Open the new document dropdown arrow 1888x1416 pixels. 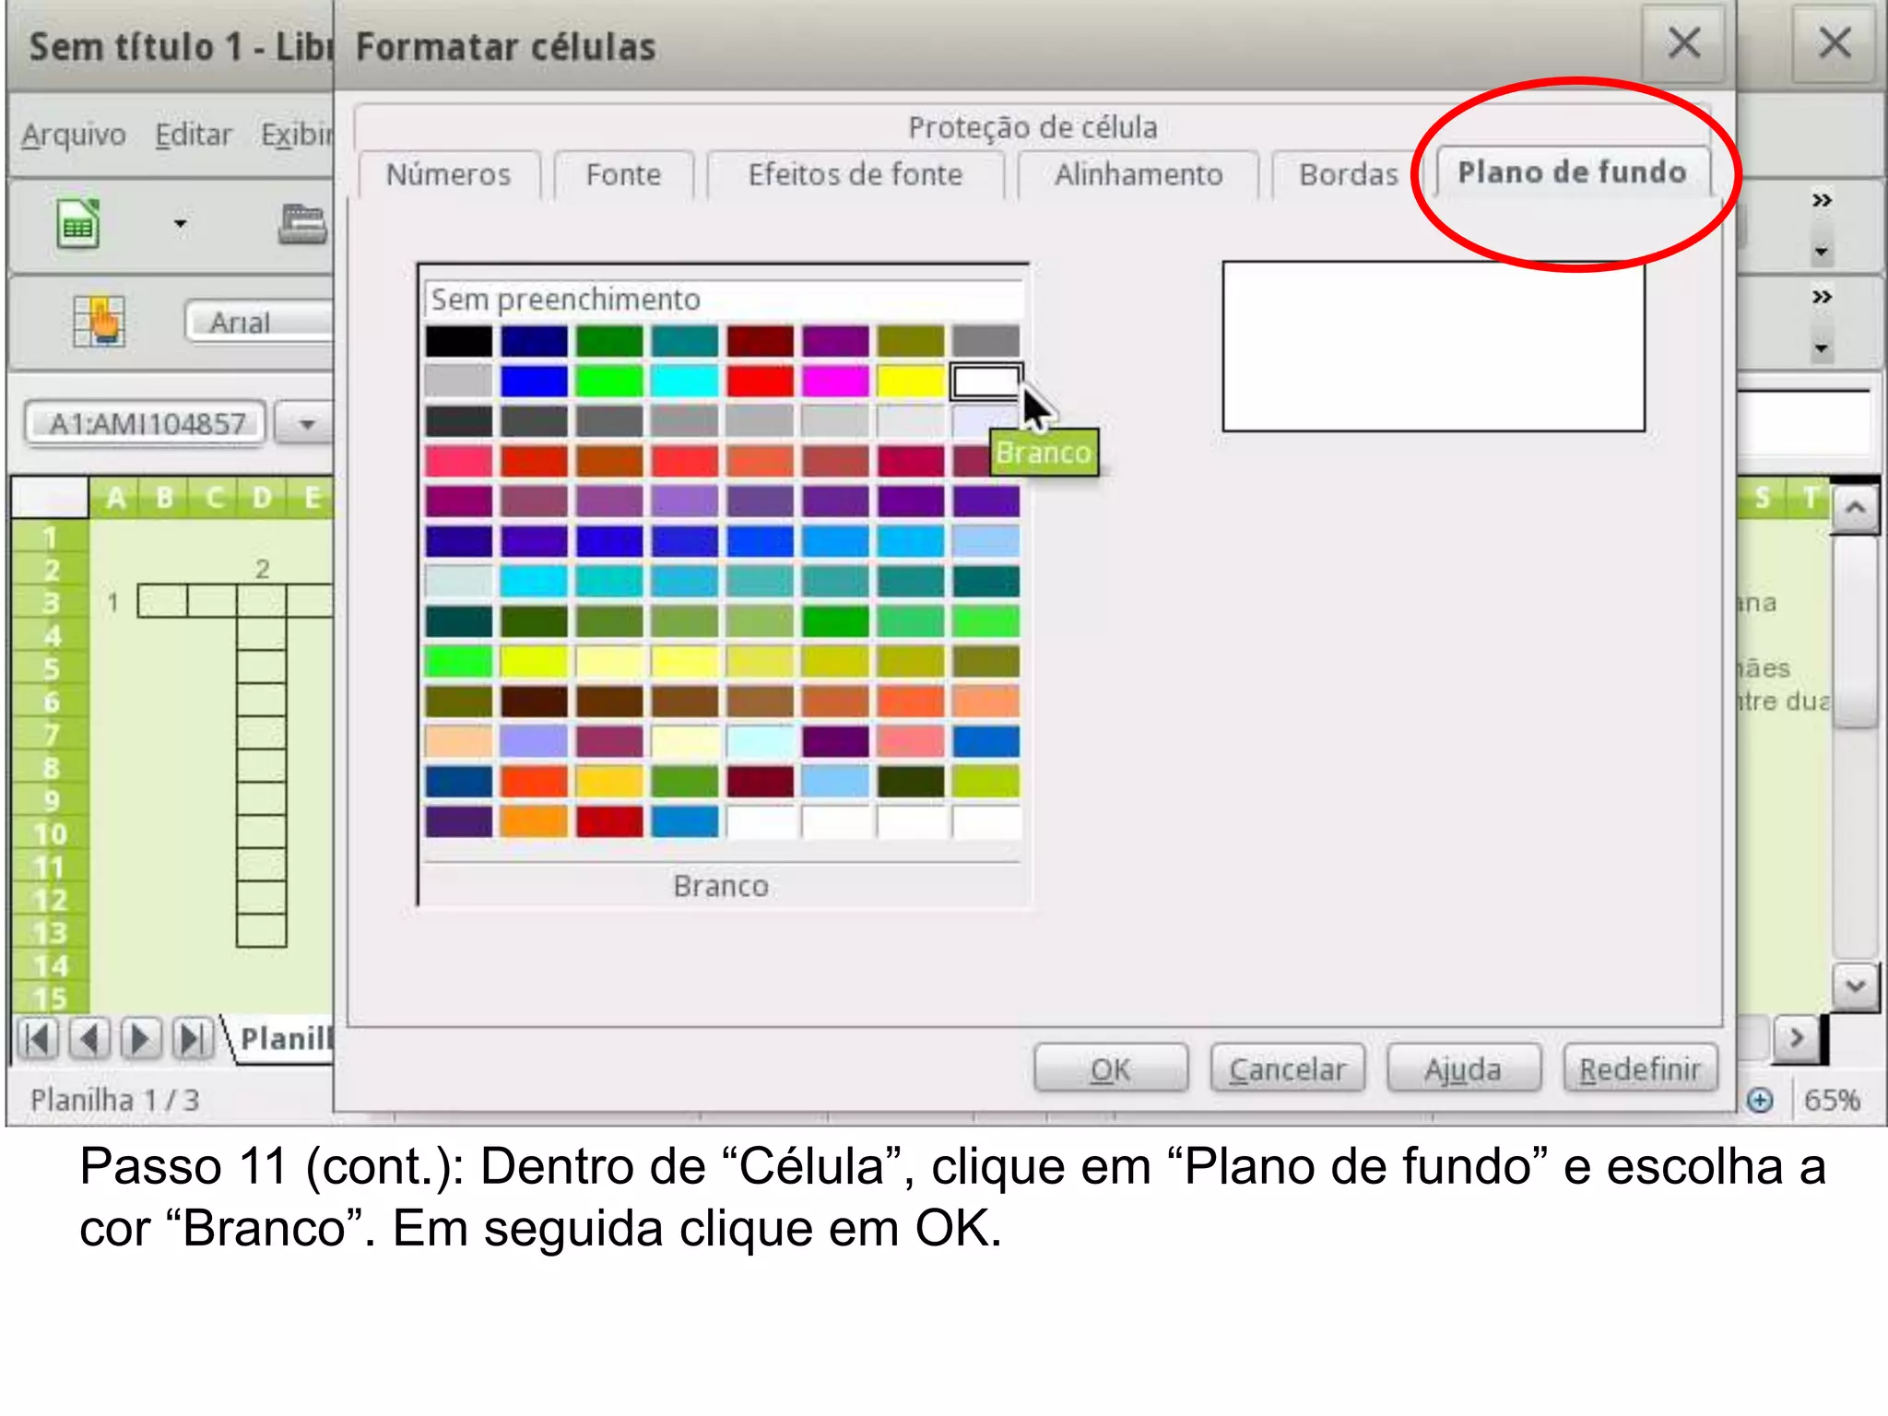(x=181, y=224)
